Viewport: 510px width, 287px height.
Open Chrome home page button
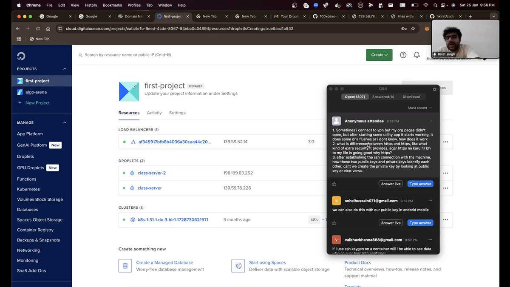[x=48, y=28]
